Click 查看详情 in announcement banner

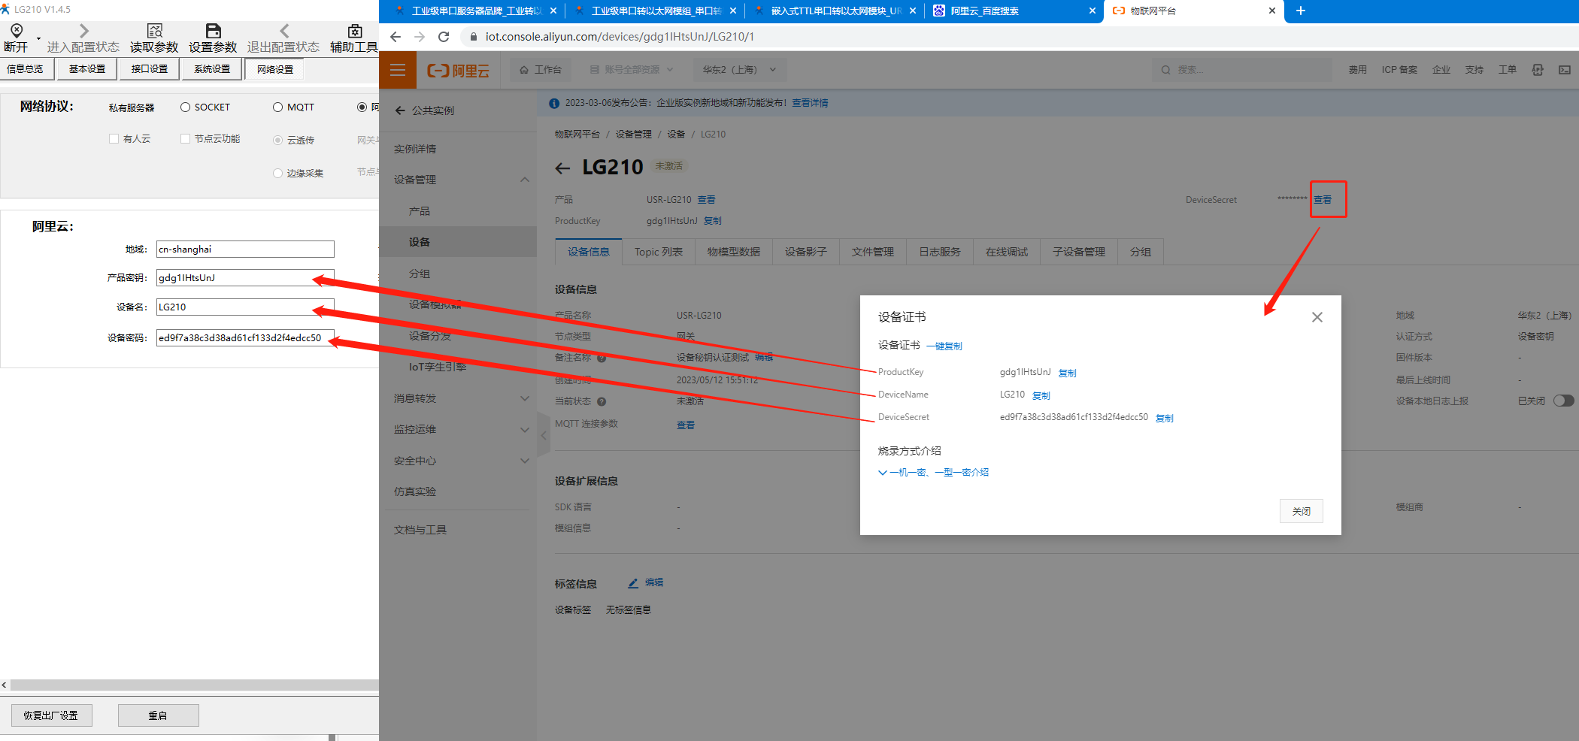pyautogui.click(x=810, y=103)
